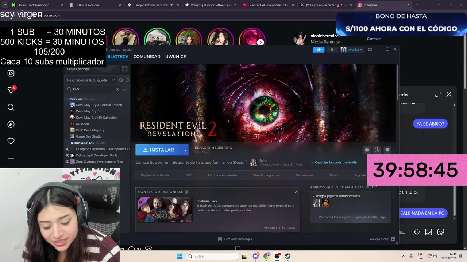Click the chat microphone icon
The image size is (467, 262).
pos(417,232)
